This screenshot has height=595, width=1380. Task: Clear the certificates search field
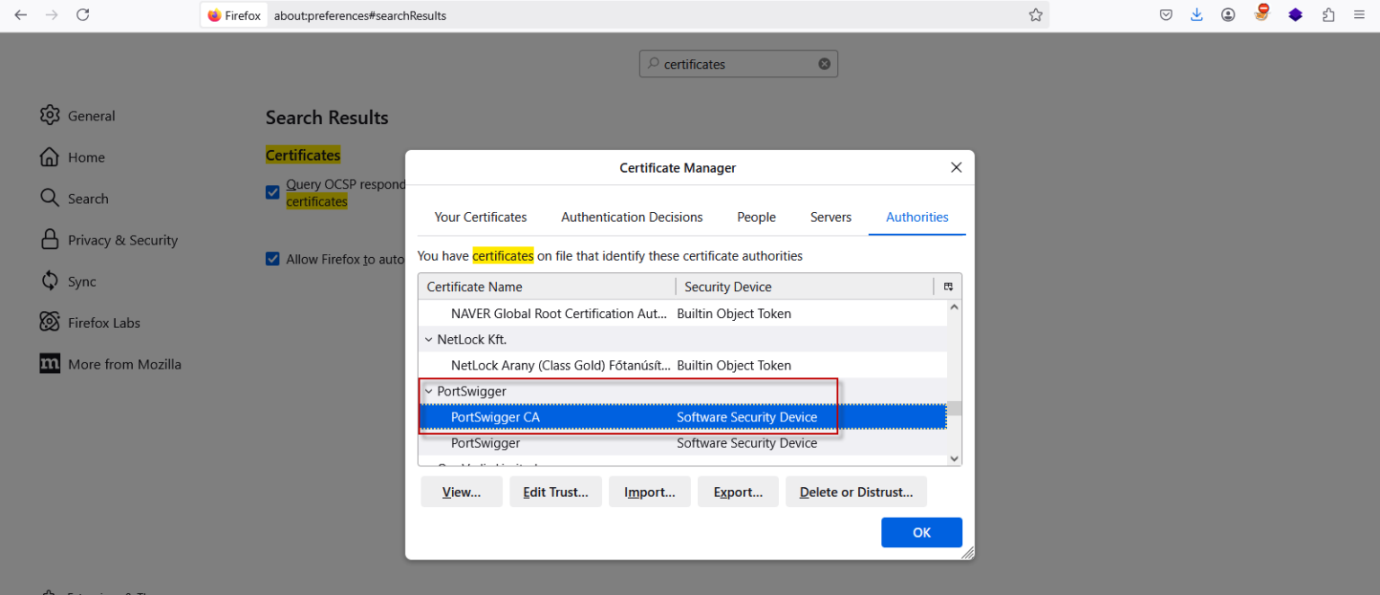824,63
